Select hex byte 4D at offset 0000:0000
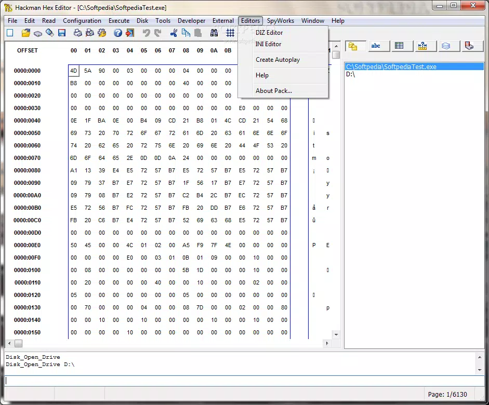Screen dimensions: 489x405 [x=74, y=71]
